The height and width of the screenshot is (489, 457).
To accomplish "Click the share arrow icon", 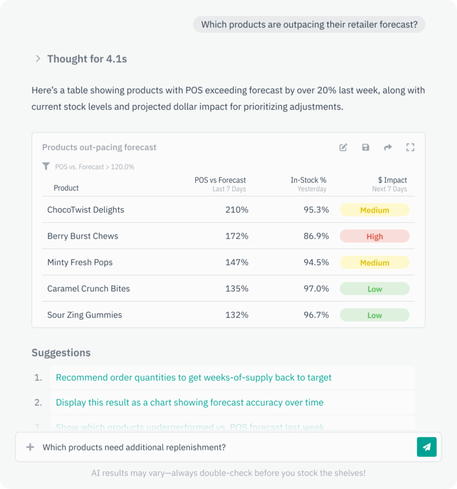I will pyautogui.click(x=388, y=147).
